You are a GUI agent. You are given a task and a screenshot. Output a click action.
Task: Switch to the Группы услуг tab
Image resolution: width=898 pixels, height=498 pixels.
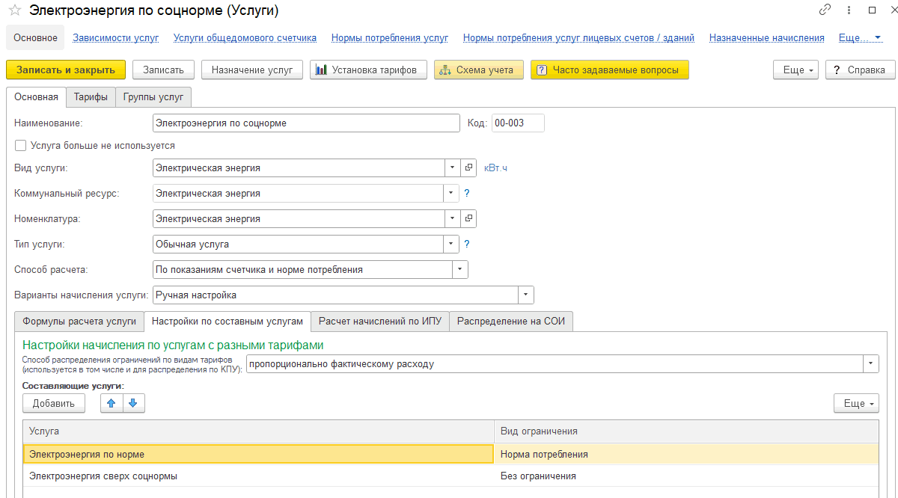tap(153, 97)
